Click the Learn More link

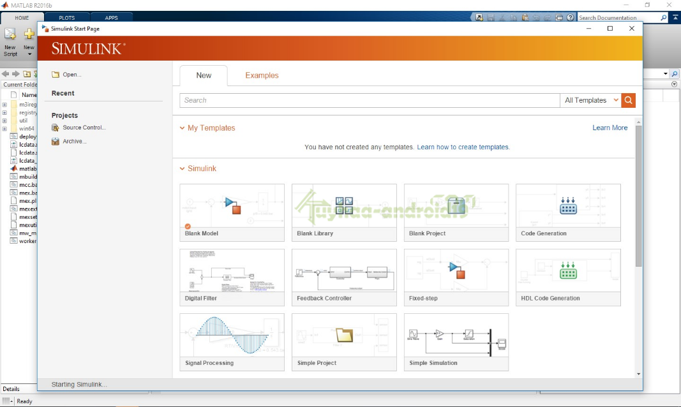coord(610,128)
